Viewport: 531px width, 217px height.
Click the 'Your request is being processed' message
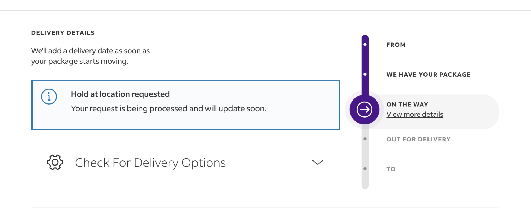(169, 109)
